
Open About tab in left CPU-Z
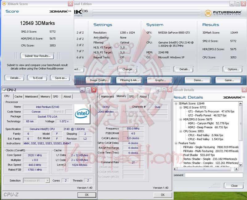pyautogui.click(x=67, y=96)
